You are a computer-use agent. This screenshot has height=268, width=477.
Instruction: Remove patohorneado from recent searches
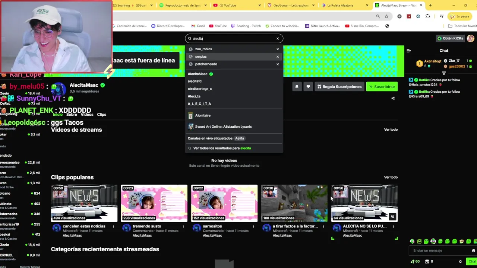pos(277,64)
